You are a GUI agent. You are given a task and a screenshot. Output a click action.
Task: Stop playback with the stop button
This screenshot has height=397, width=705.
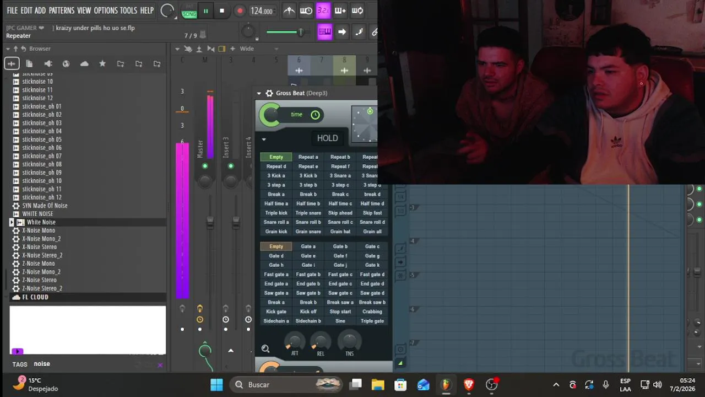(222, 10)
